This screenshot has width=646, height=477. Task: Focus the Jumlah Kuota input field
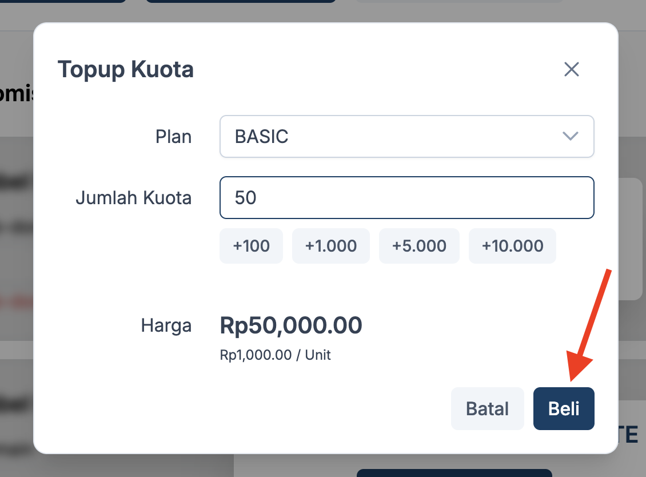coord(406,198)
